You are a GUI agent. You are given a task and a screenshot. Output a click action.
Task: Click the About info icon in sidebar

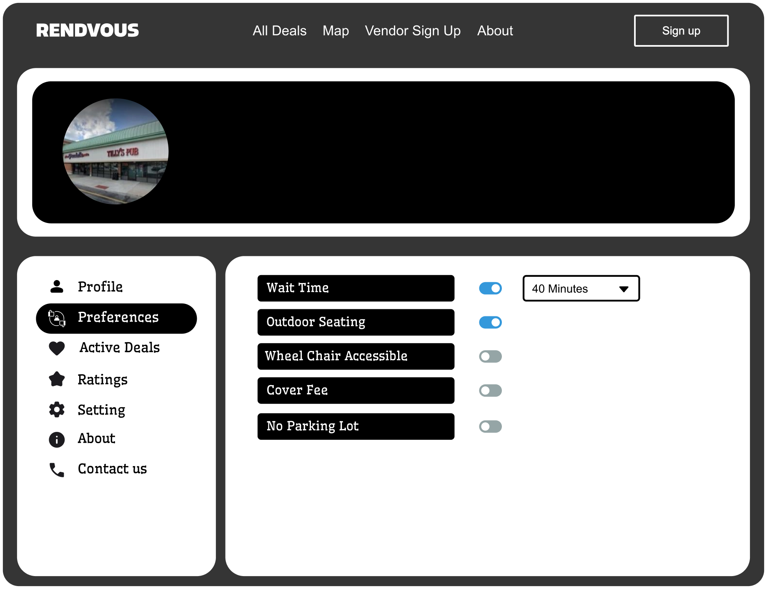[x=57, y=439]
